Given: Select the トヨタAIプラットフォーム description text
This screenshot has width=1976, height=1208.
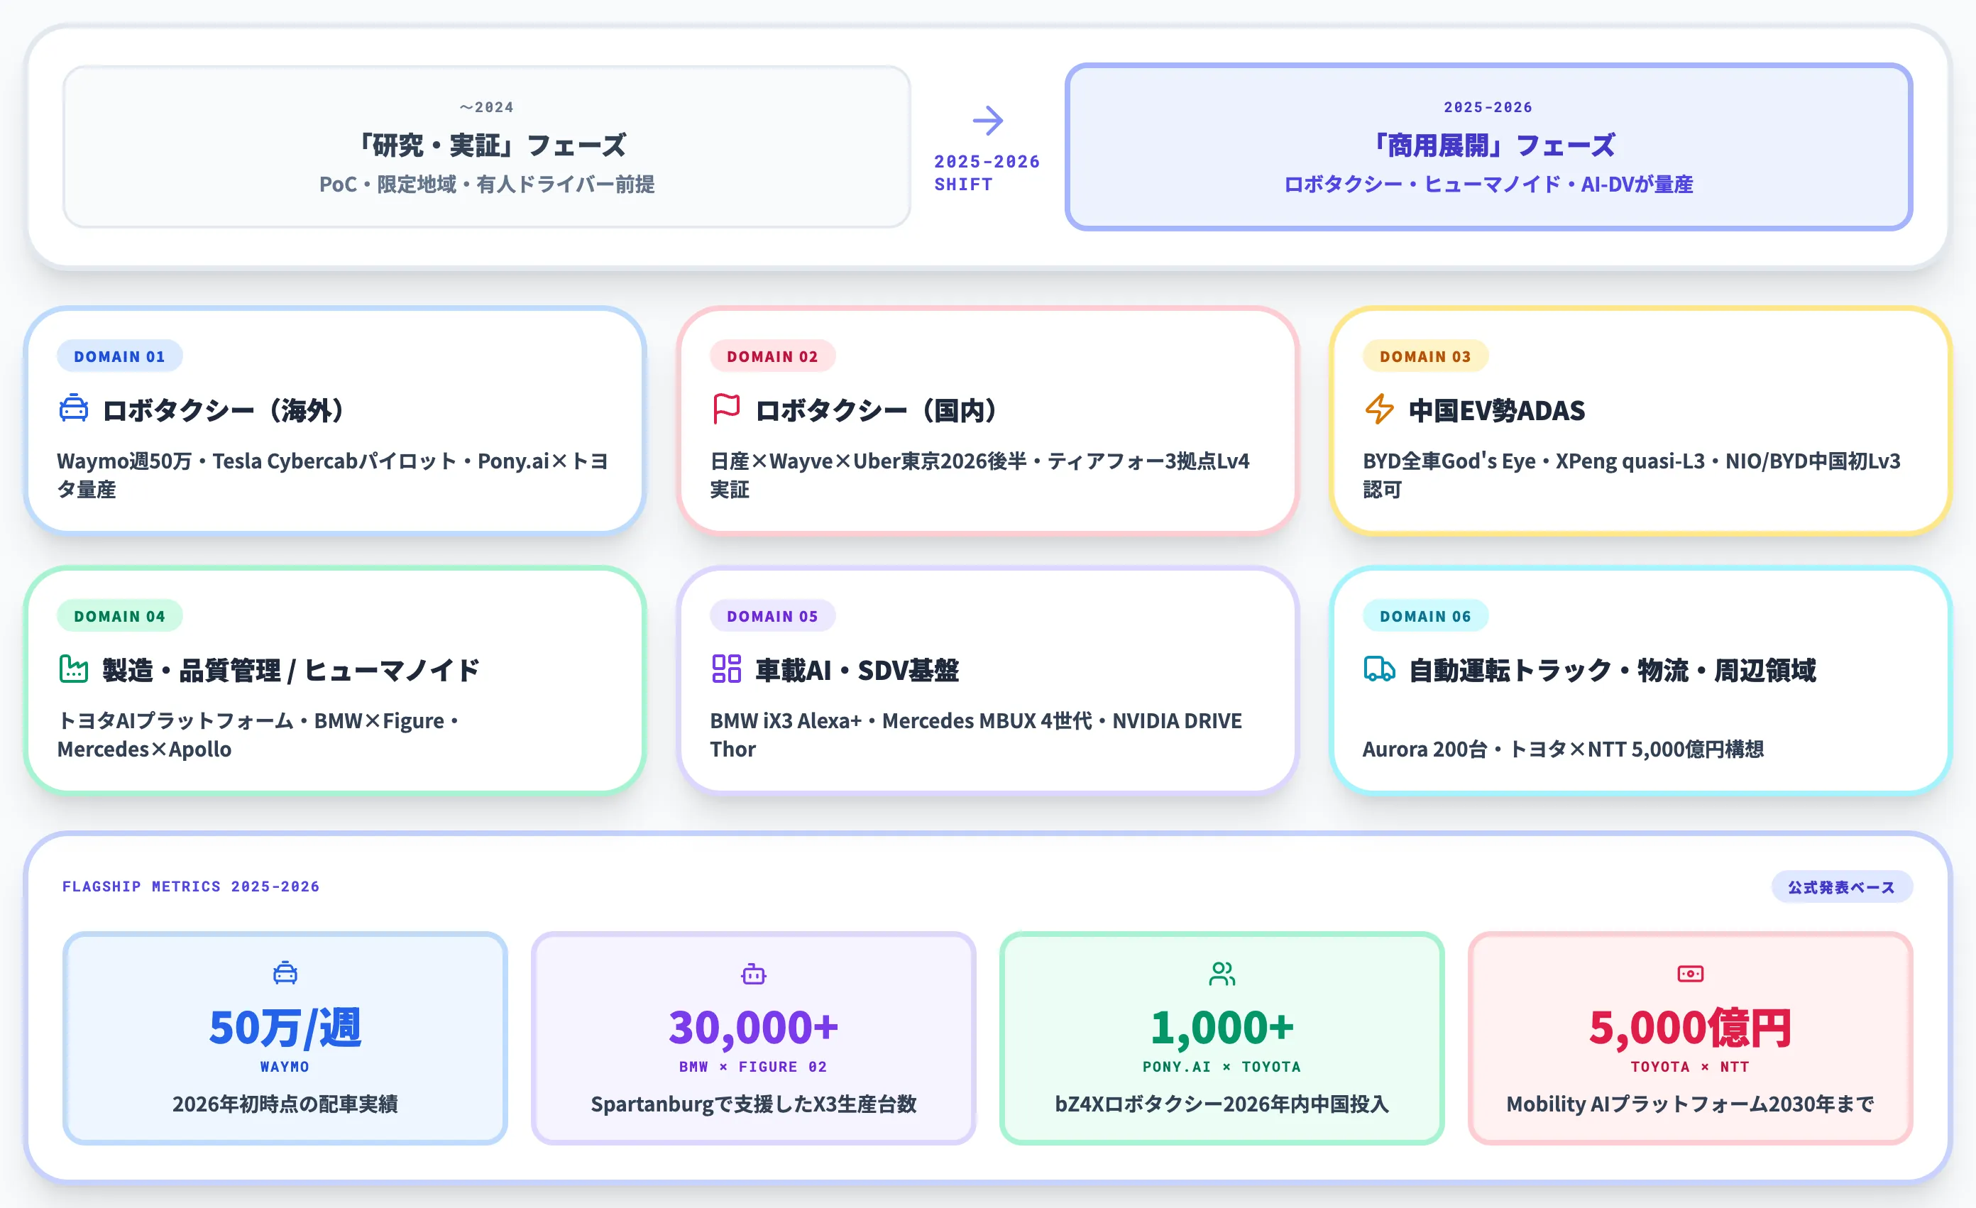Looking at the screenshot, I should [x=258, y=735].
